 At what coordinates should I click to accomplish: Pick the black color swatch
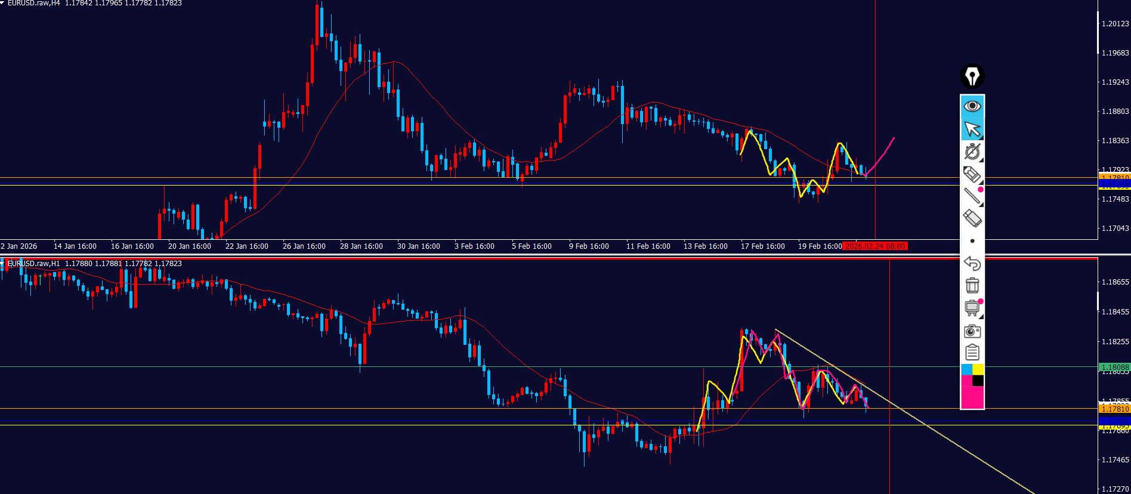[978, 381]
